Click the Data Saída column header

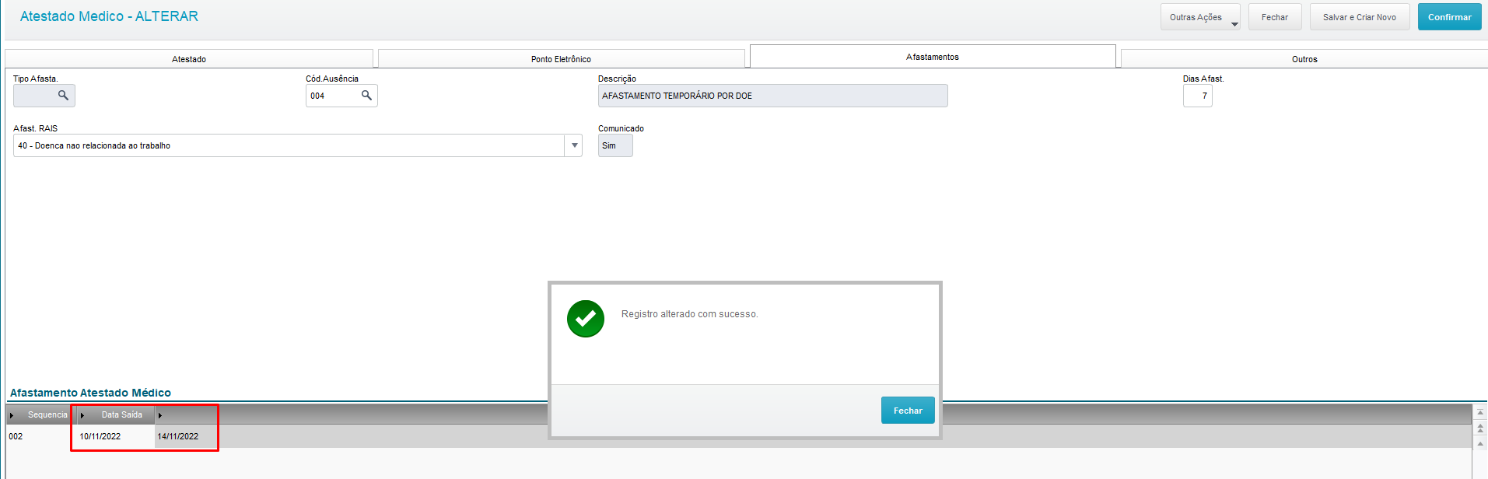click(115, 414)
